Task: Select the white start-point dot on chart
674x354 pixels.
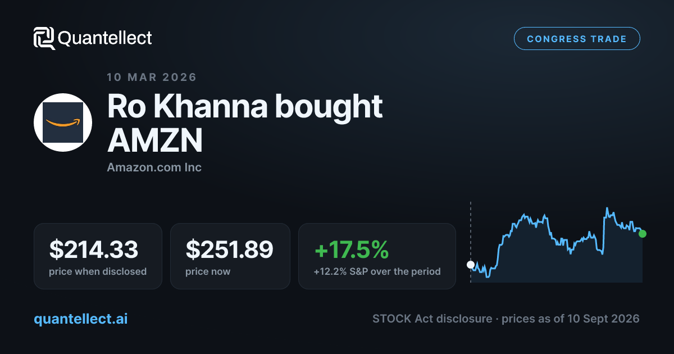Action: (471, 265)
